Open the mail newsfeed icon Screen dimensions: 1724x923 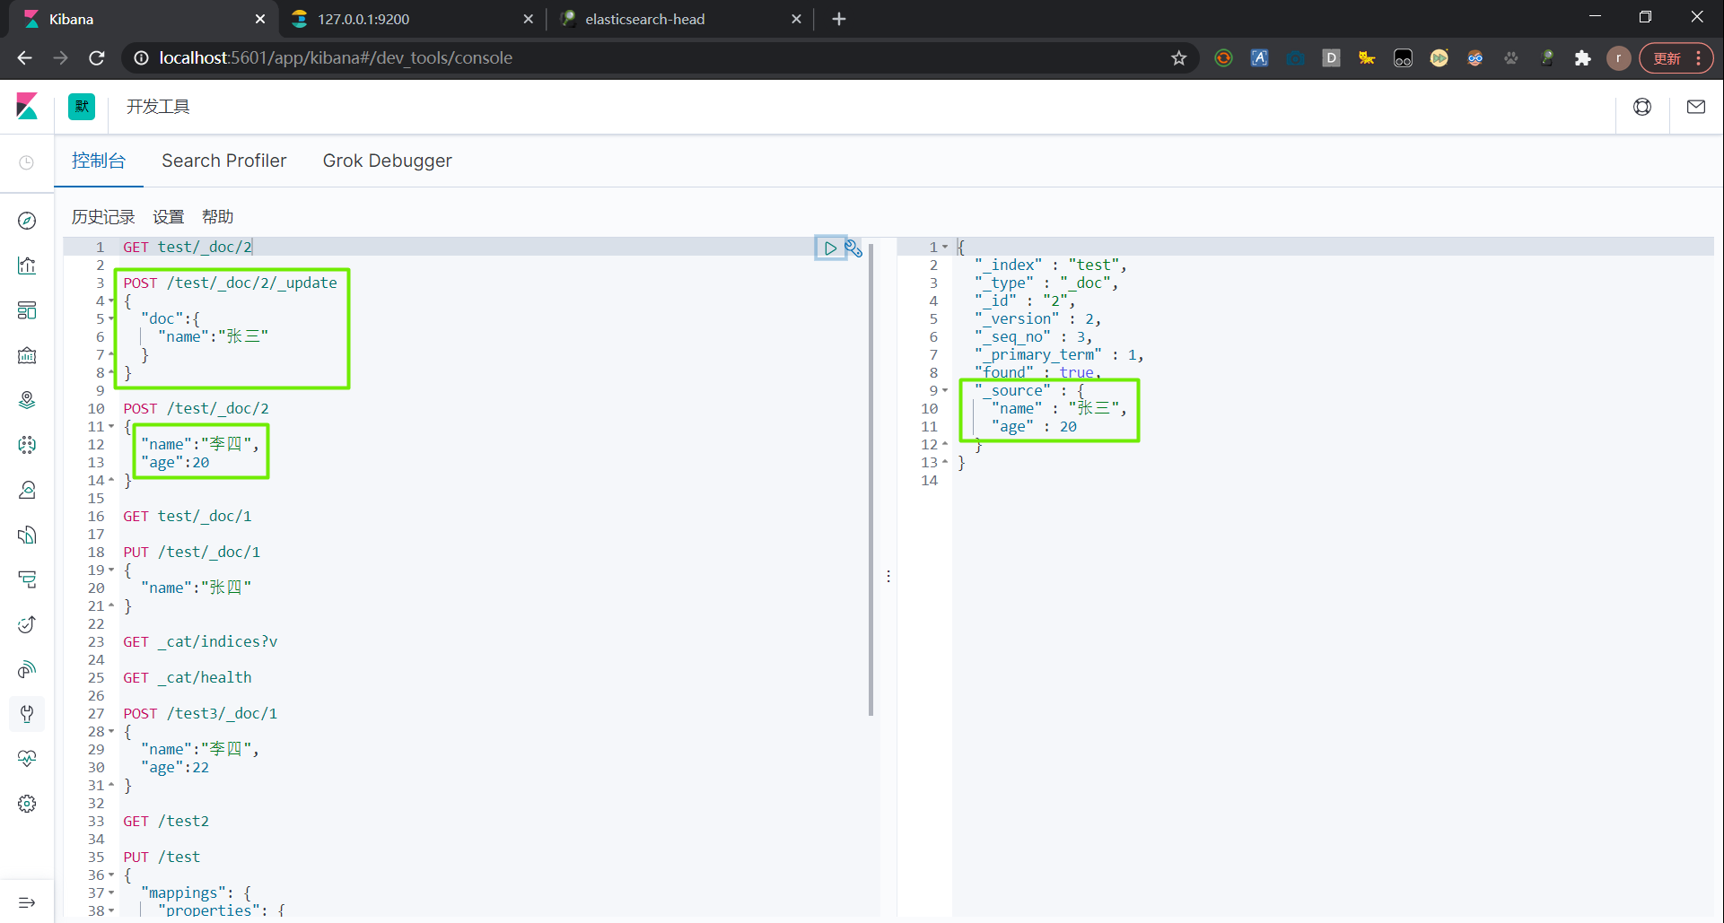[x=1696, y=107]
